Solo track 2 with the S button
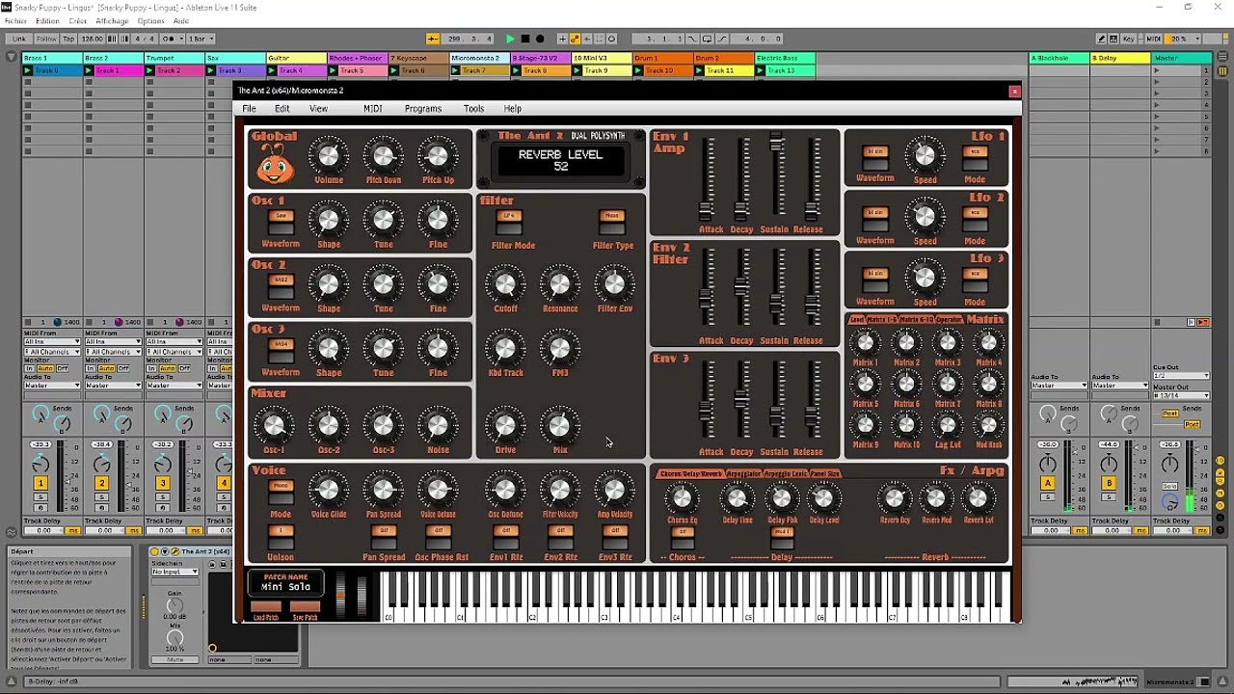Screen dimensions: 1234x694 click(x=101, y=496)
